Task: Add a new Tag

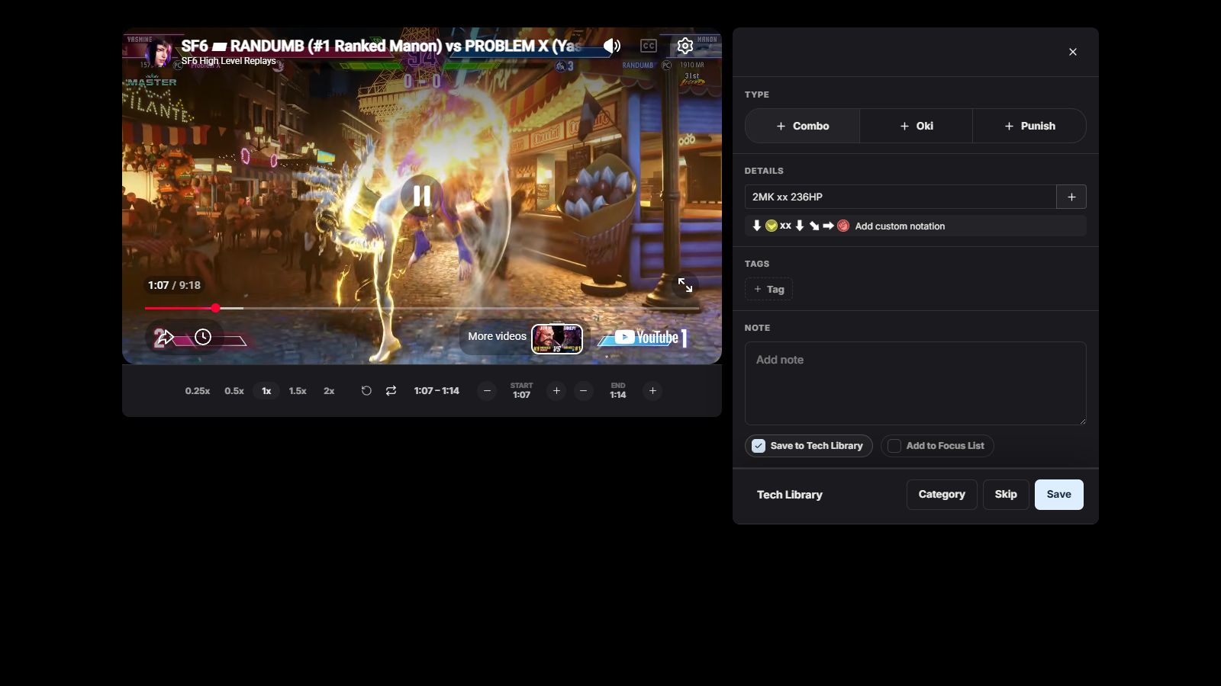Action: tap(768, 290)
